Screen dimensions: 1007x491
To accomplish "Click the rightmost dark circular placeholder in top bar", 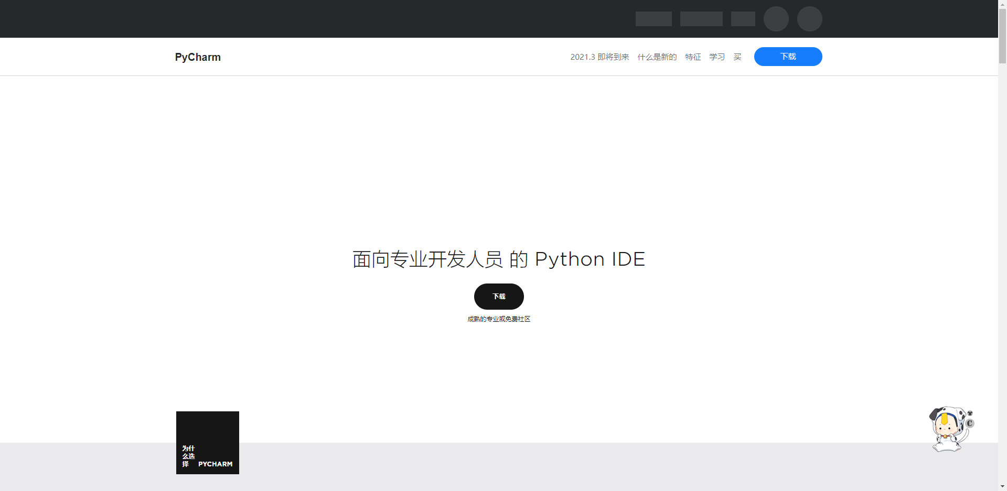I will (810, 19).
